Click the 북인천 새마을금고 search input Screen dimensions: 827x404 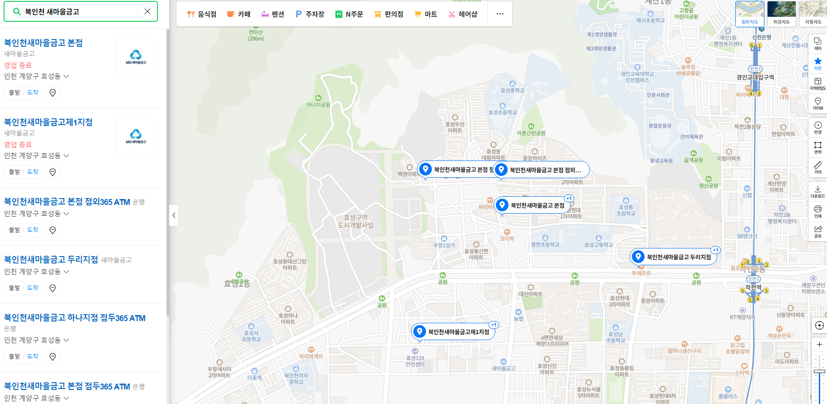[x=80, y=11]
